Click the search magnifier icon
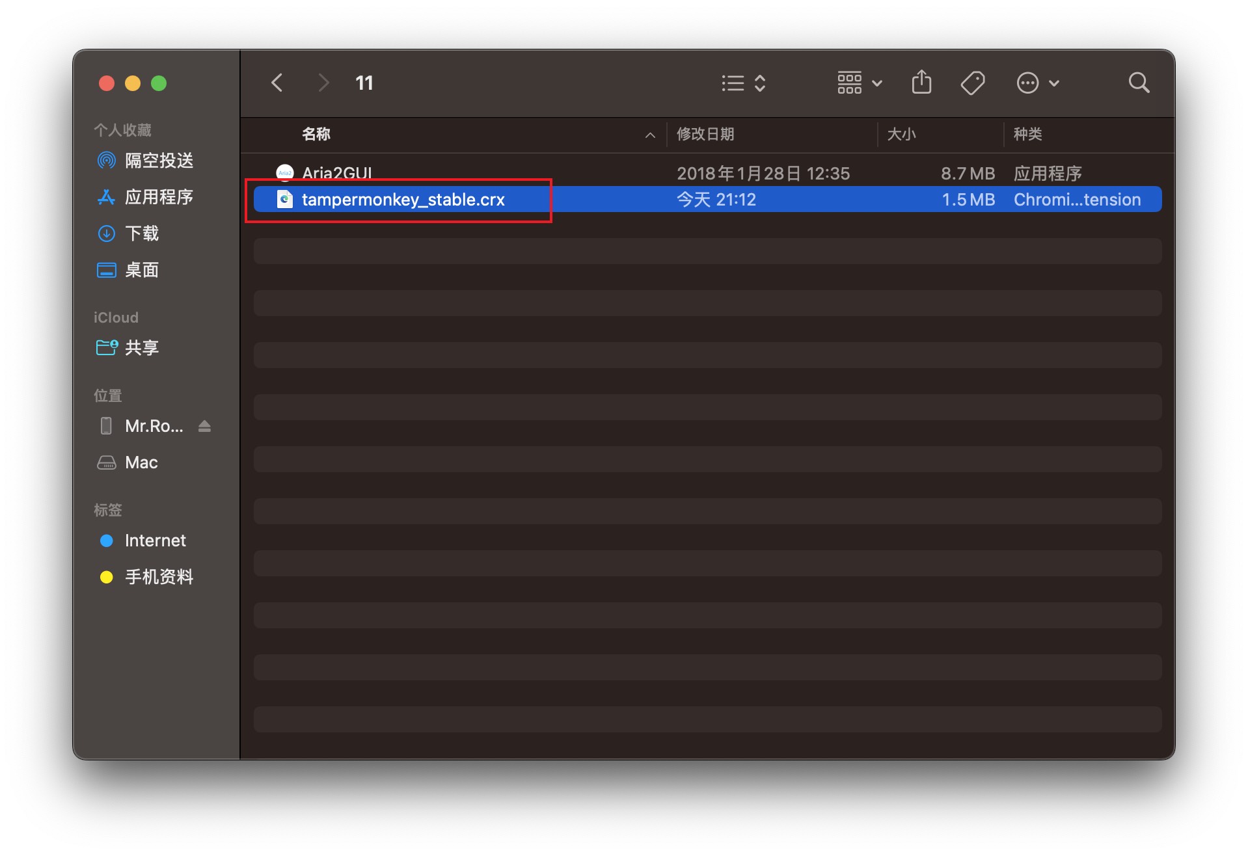Viewport: 1248px width, 856px height. 1139,83
